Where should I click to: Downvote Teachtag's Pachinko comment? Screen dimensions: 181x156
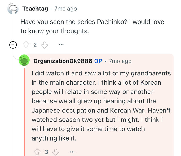(44, 45)
